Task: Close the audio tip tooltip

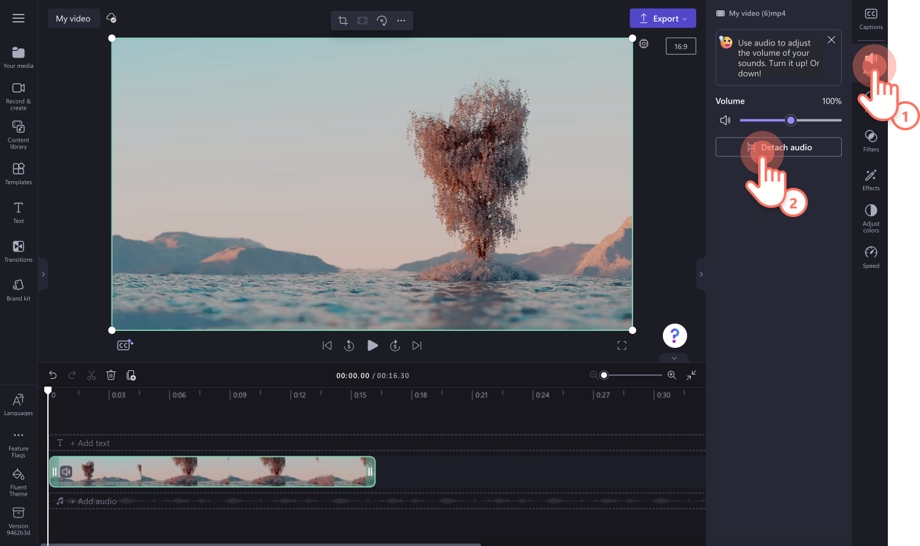Action: 831,39
